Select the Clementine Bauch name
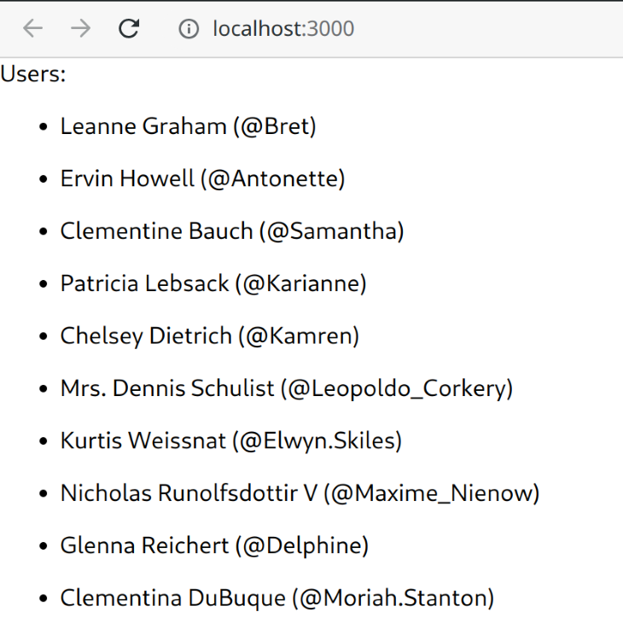Viewport: 623px width, 641px height. click(156, 231)
